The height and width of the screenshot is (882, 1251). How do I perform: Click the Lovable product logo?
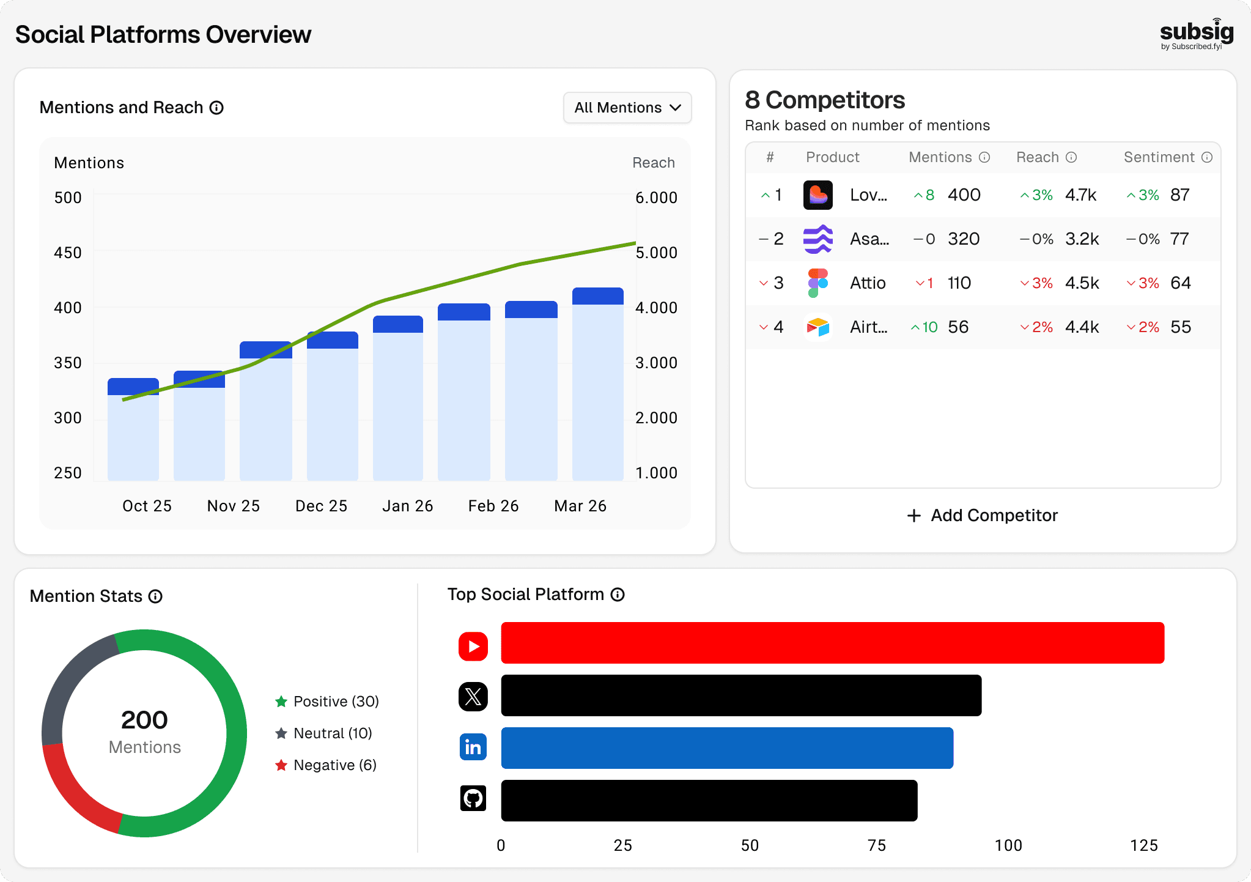(817, 195)
